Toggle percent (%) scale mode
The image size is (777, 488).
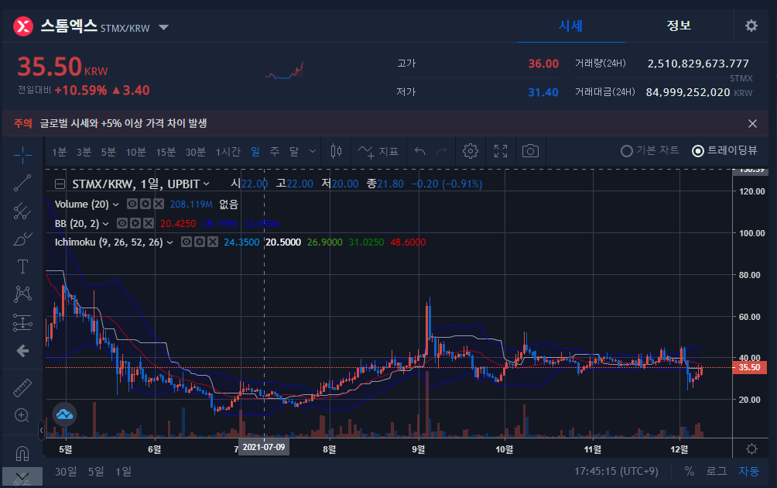pyautogui.click(x=690, y=471)
